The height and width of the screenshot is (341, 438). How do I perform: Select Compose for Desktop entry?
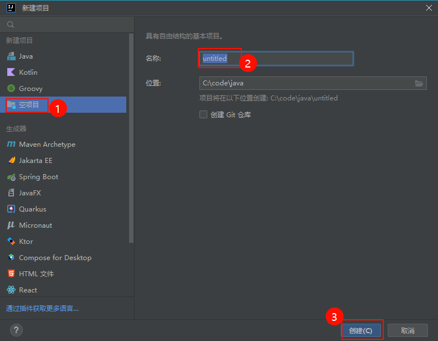tap(63, 258)
